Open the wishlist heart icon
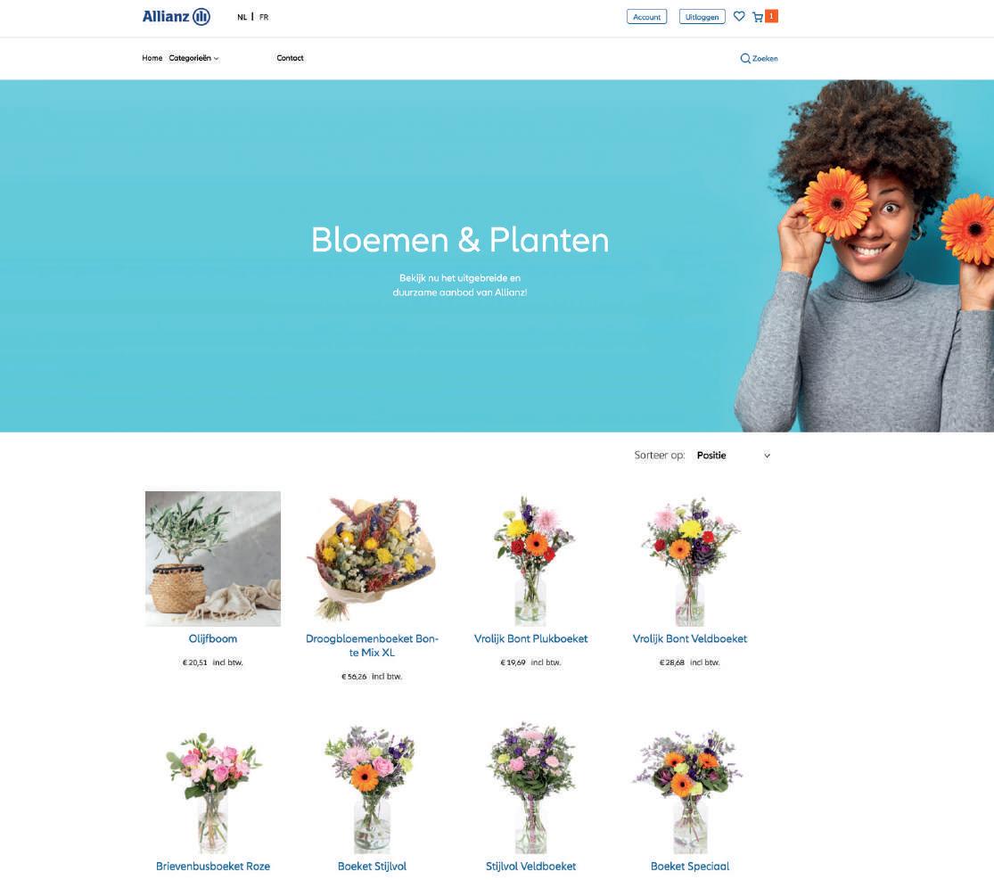 738,16
